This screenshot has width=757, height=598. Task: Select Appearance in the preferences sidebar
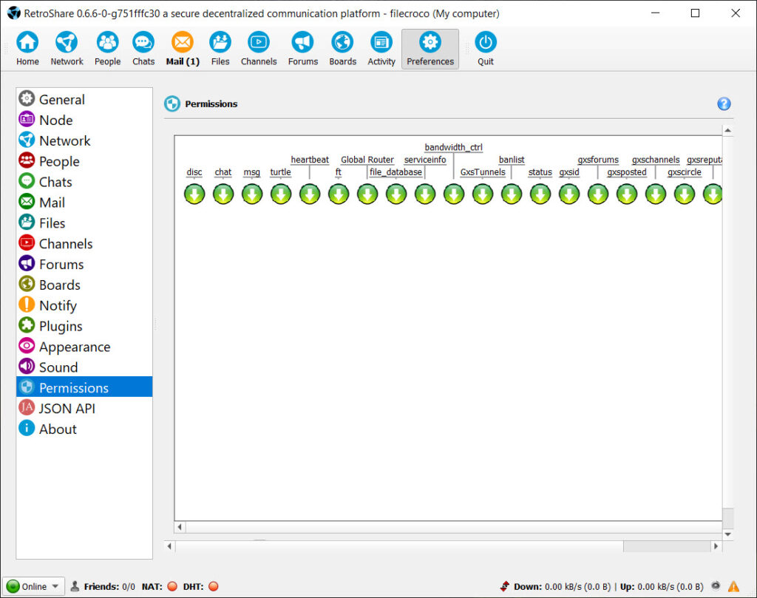84,347
